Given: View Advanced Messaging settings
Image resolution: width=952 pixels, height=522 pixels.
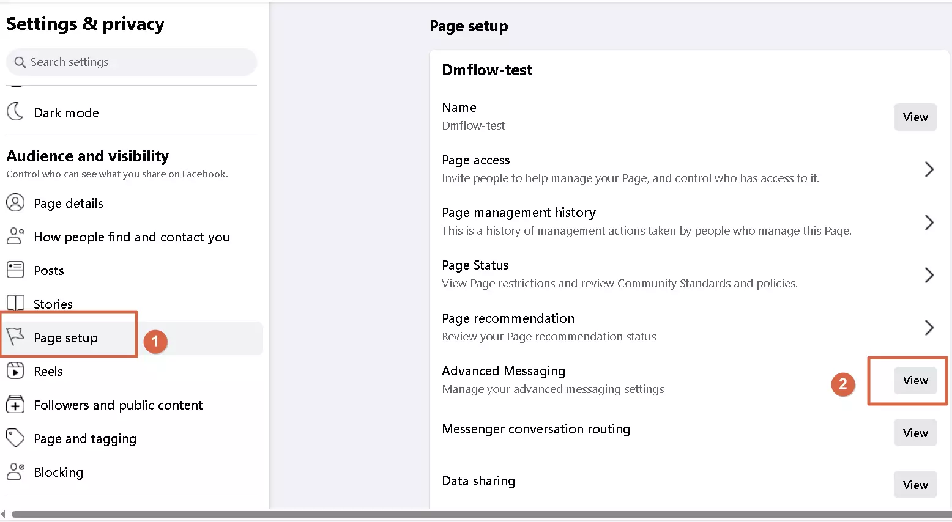Looking at the screenshot, I should click(x=915, y=380).
